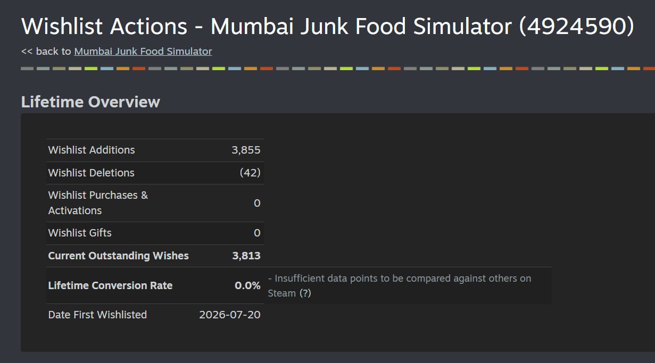Viewport: 655px width, 363px height.
Task: Select the Wishlist Additions label
Action: coord(92,150)
